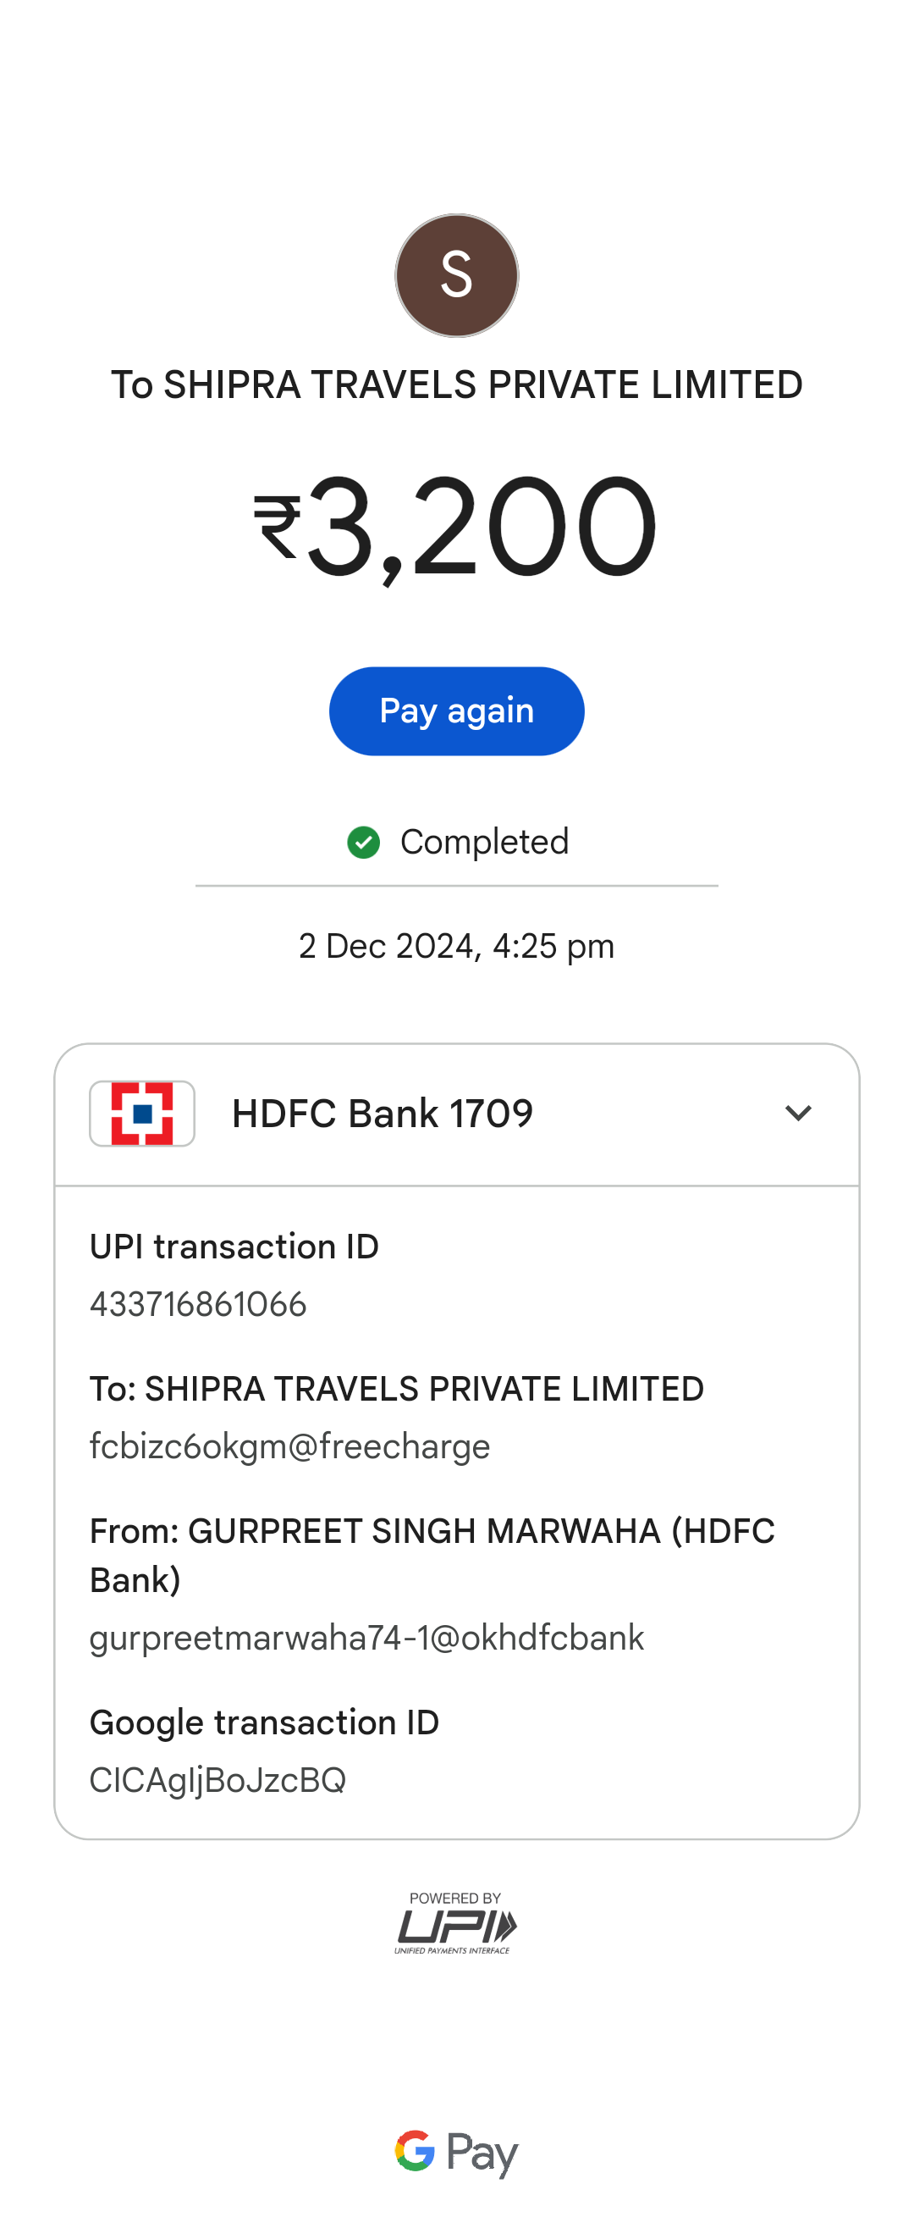Viewport: 914px width, 2217px height.
Task: Expand the HDFC Bank 1709 chevron
Action: 798,1113
